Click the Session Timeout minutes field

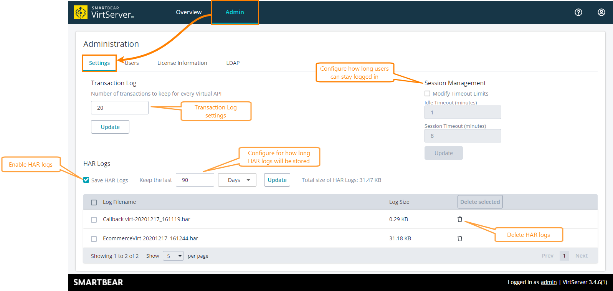pos(463,136)
